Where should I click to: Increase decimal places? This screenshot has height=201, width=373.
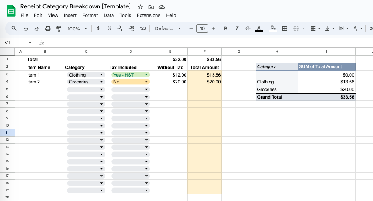[131, 28]
